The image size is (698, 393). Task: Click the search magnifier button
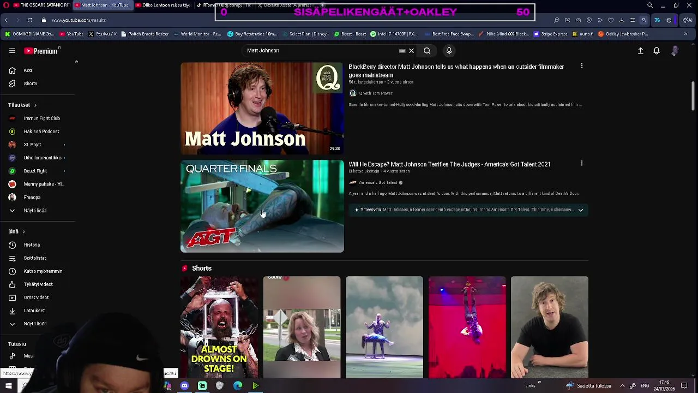(427, 51)
